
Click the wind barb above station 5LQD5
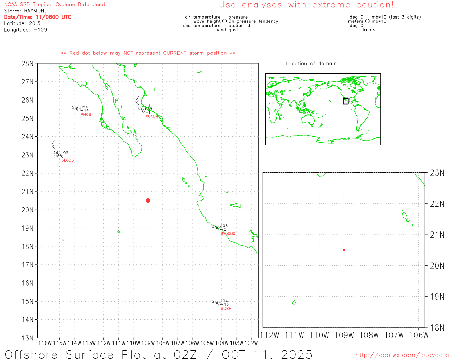54,146
